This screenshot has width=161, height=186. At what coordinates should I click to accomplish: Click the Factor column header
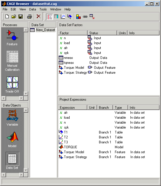[73, 33]
